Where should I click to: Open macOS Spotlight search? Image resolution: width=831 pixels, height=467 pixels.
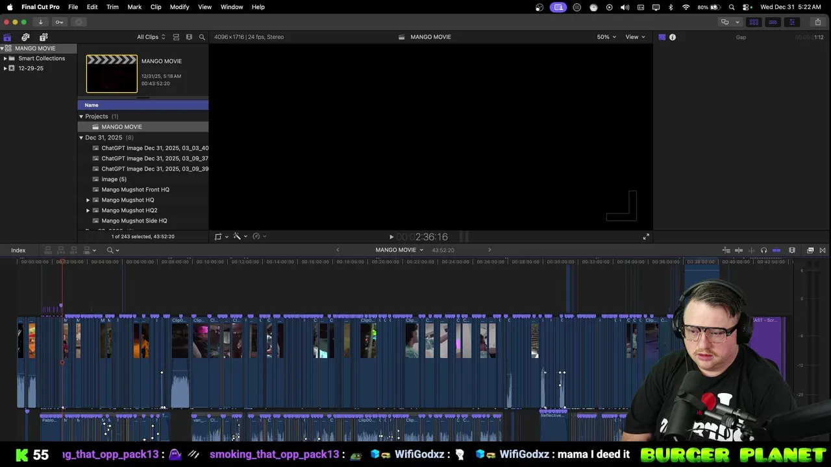(x=732, y=7)
